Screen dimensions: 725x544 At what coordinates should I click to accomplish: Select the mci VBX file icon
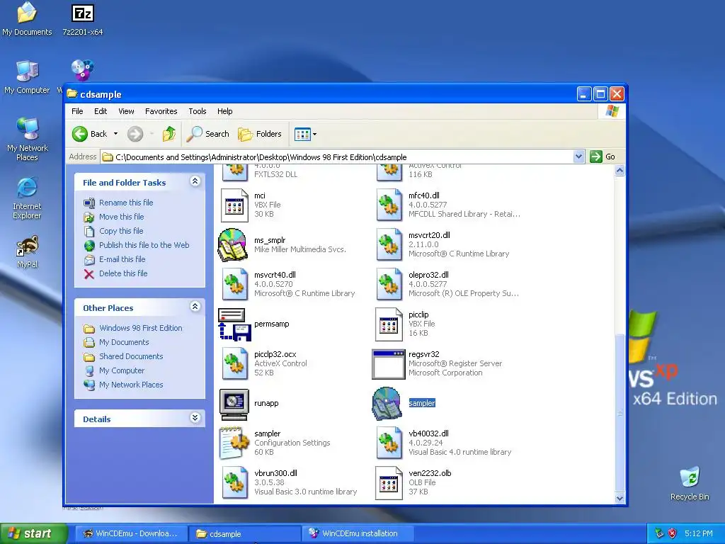pos(234,205)
